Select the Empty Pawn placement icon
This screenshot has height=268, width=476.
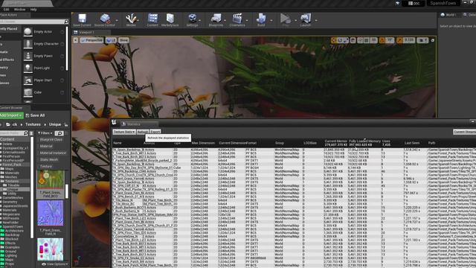[28, 56]
